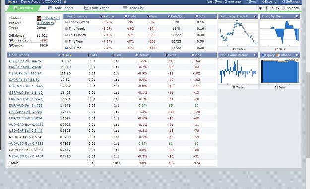The image size is (310, 189).
Task: Sort open trades by Lots column
Action: (x=94, y=55)
